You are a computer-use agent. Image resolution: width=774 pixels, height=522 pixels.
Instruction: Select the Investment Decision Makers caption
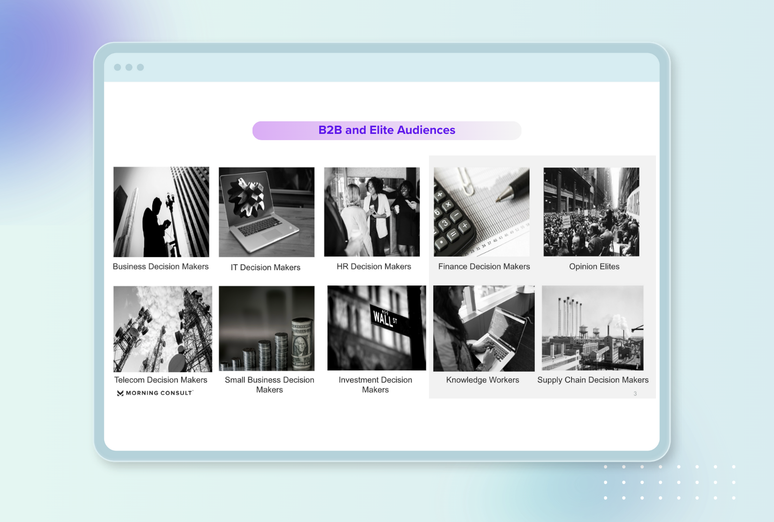click(x=375, y=385)
